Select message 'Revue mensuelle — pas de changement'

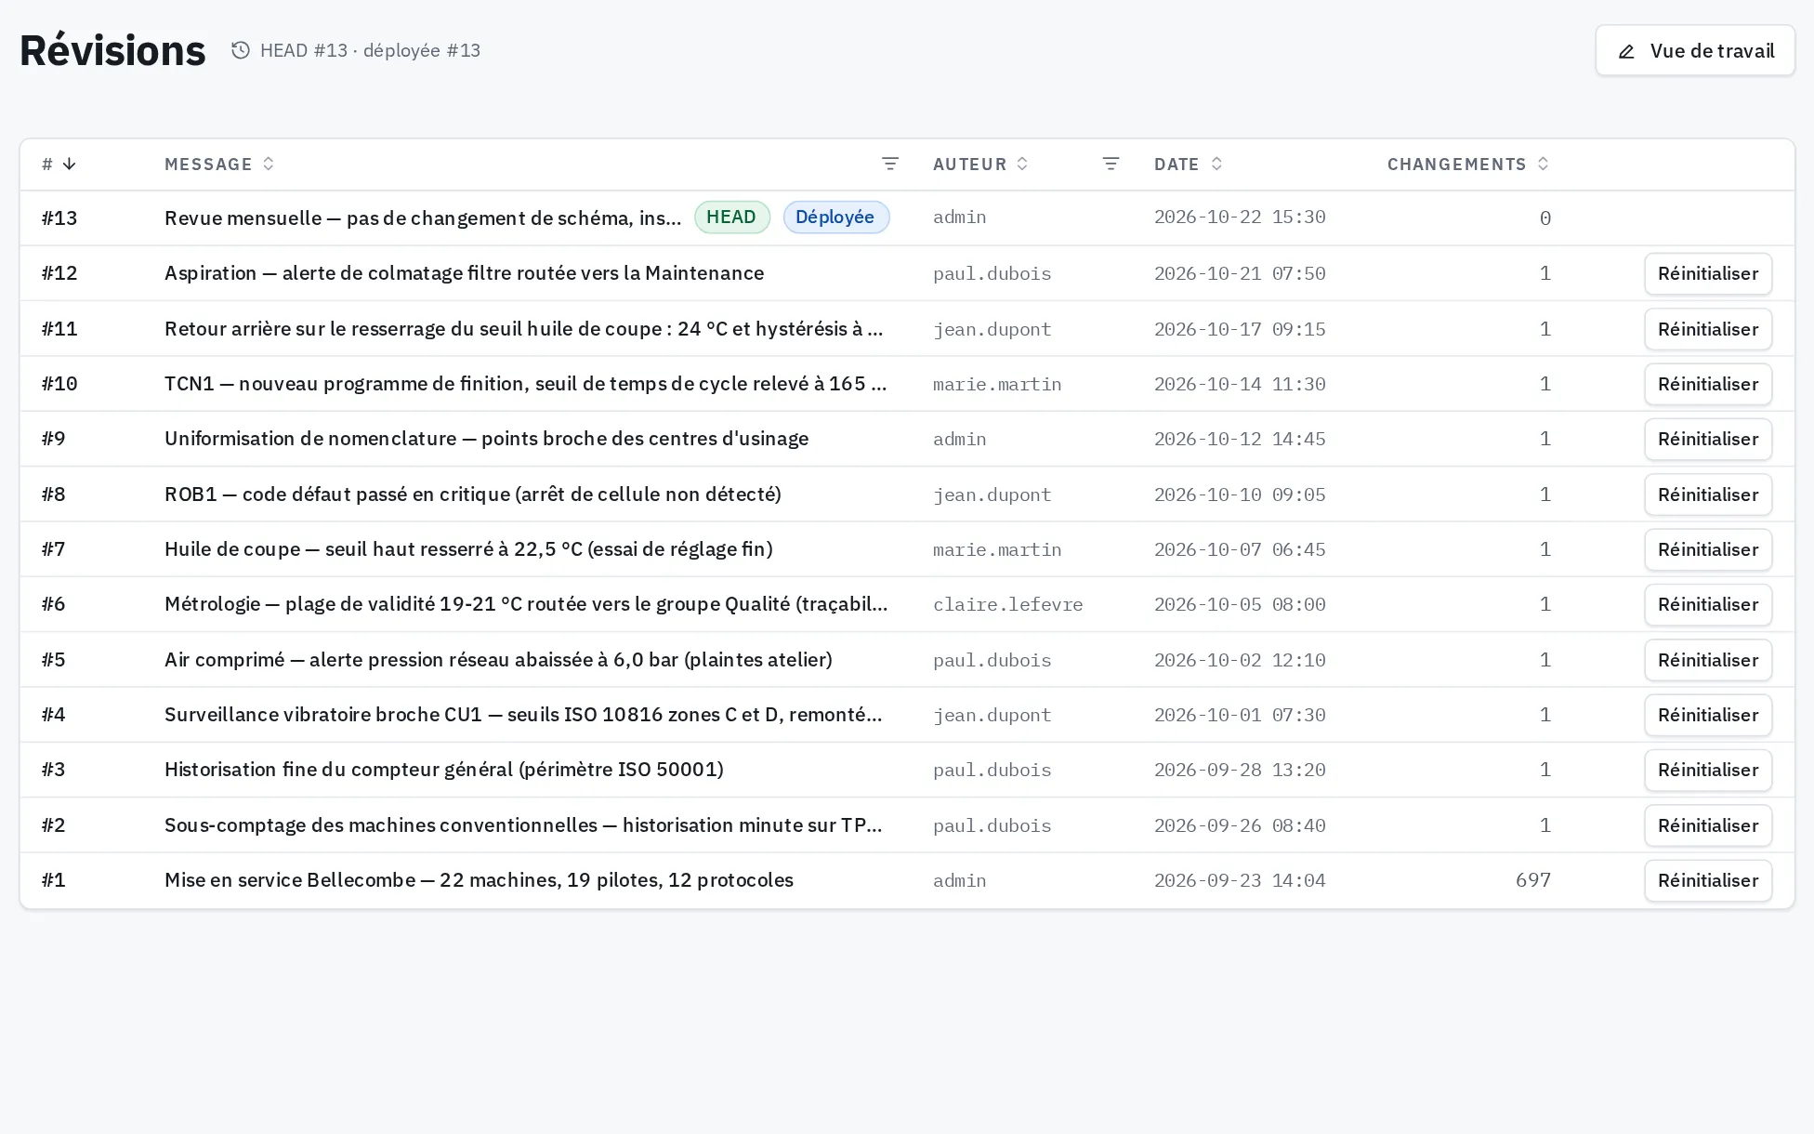(423, 218)
